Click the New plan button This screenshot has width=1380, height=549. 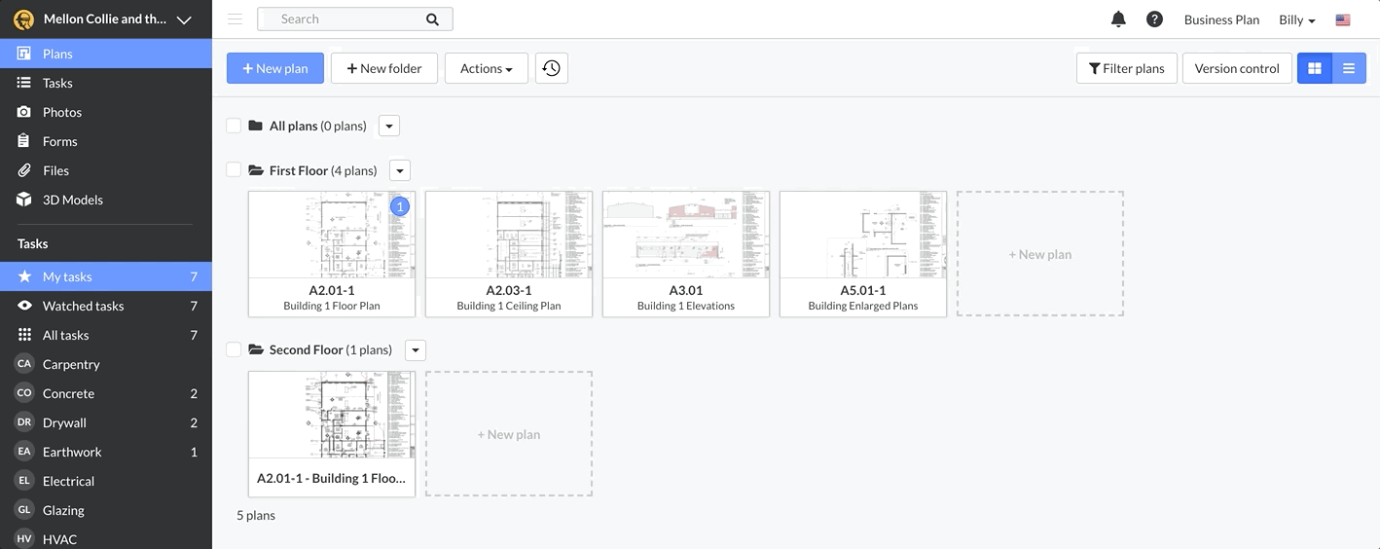pyautogui.click(x=275, y=68)
